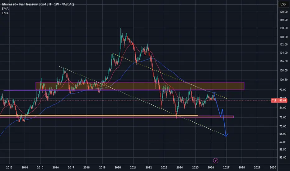Click the 150.00 price scale value
The height and width of the screenshot is (171, 290).
(283, 28)
